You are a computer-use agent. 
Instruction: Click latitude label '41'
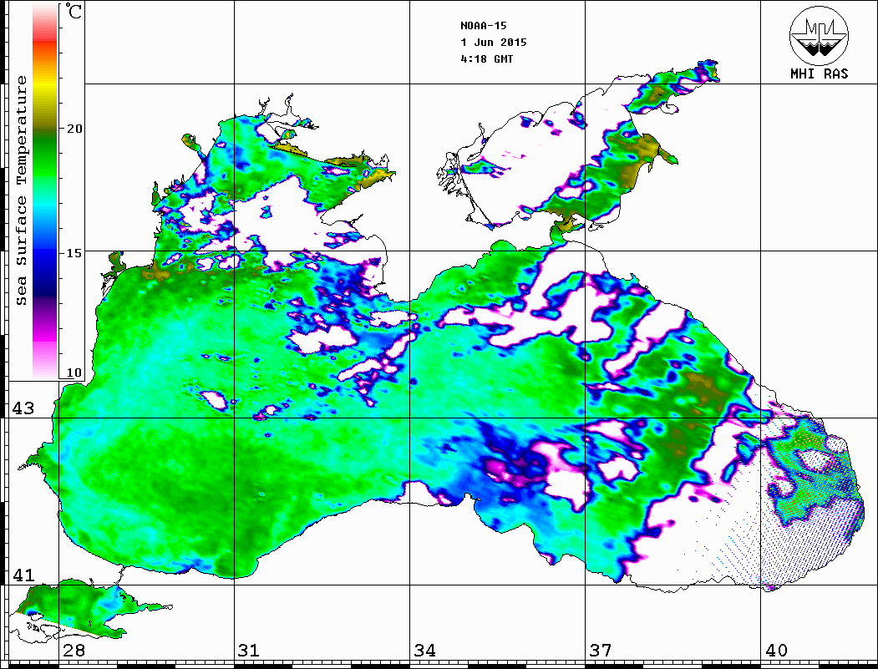coord(23,575)
